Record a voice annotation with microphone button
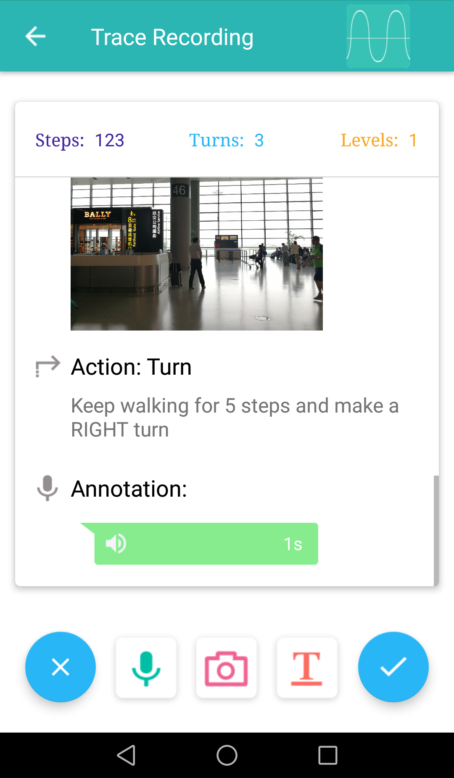This screenshot has height=778, width=454. (x=146, y=668)
